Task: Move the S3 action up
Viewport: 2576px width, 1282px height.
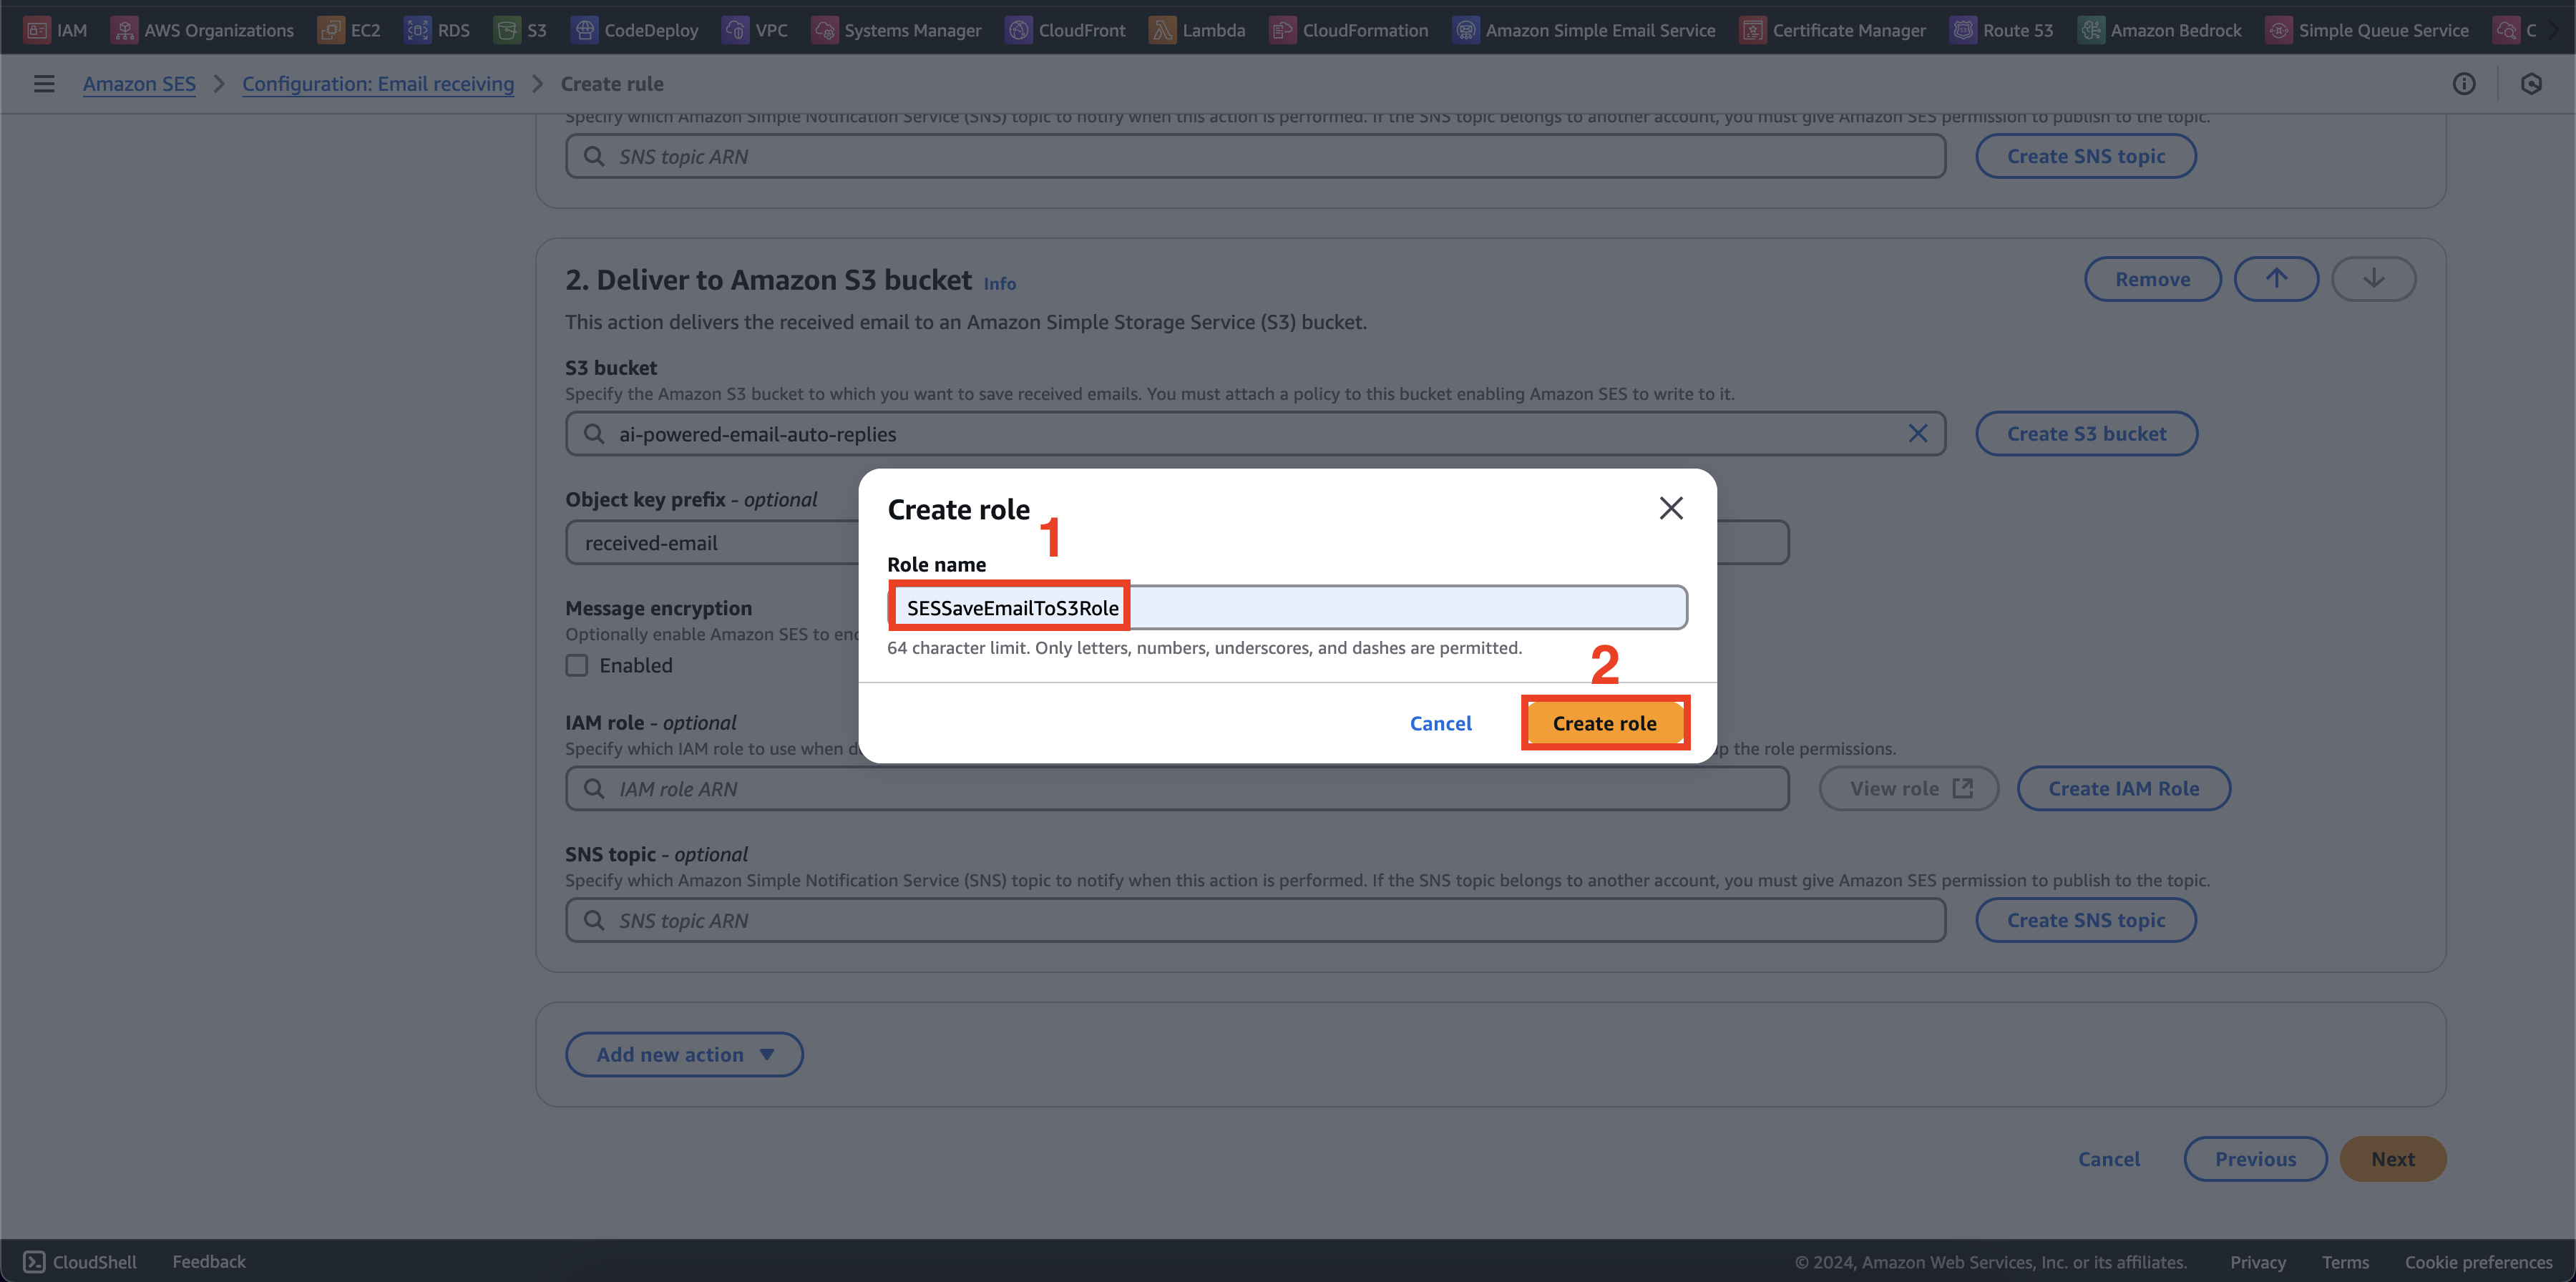Action: tap(2276, 279)
